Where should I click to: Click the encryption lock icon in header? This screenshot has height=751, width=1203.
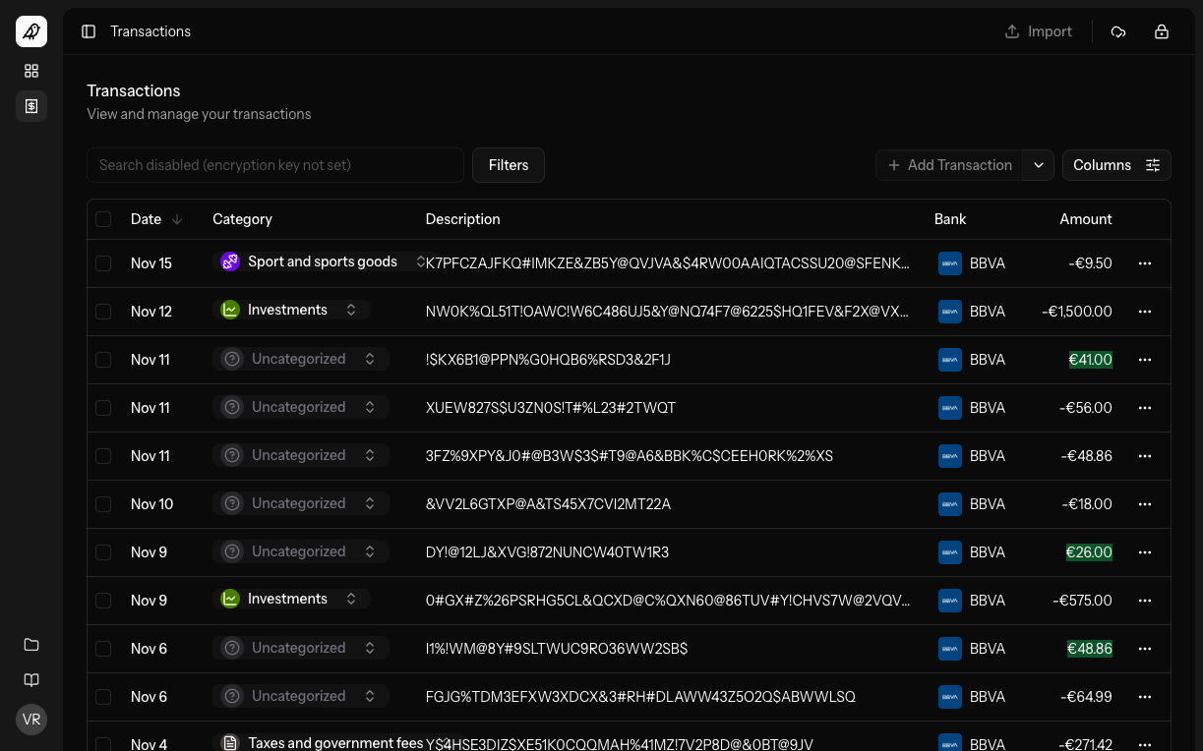click(1162, 31)
